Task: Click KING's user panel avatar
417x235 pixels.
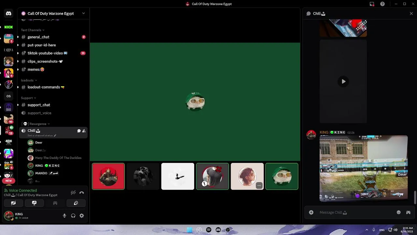Action: [8, 216]
